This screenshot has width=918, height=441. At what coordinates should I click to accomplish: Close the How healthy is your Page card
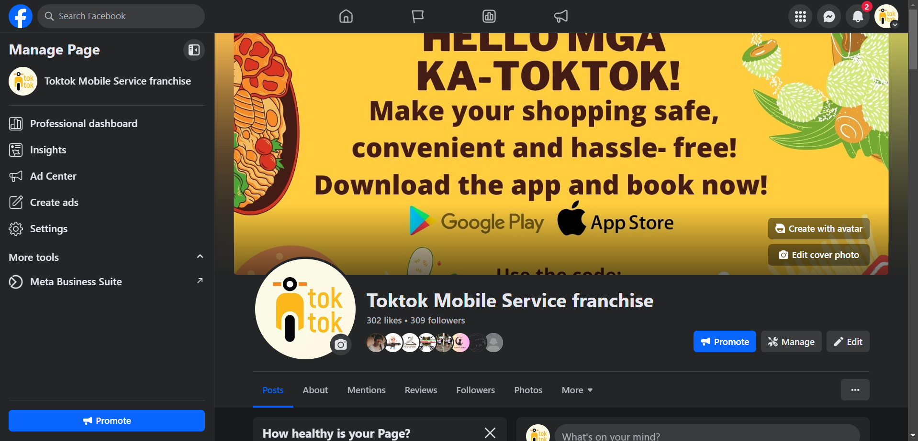490,433
